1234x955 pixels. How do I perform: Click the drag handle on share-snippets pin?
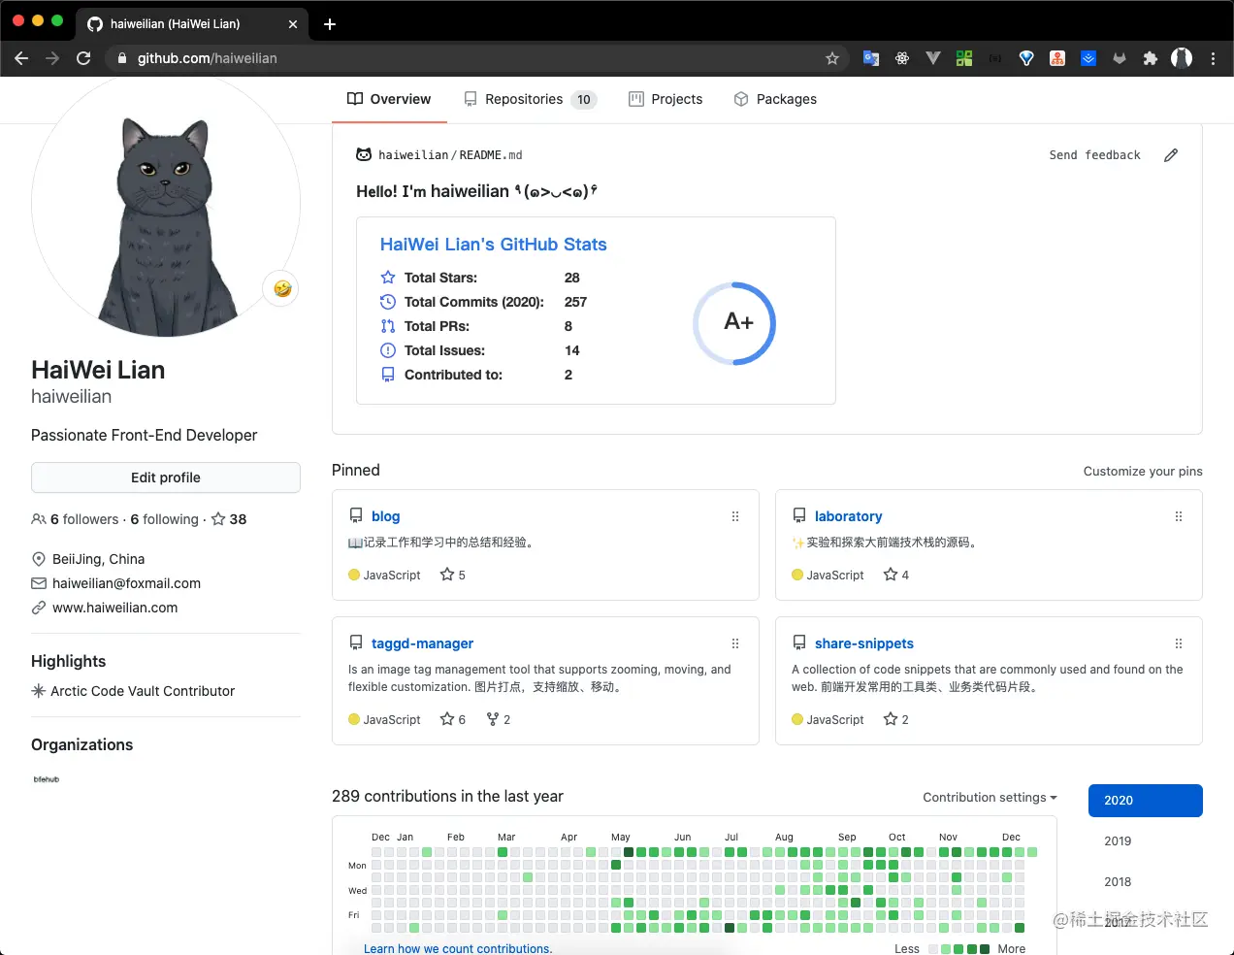click(1179, 643)
